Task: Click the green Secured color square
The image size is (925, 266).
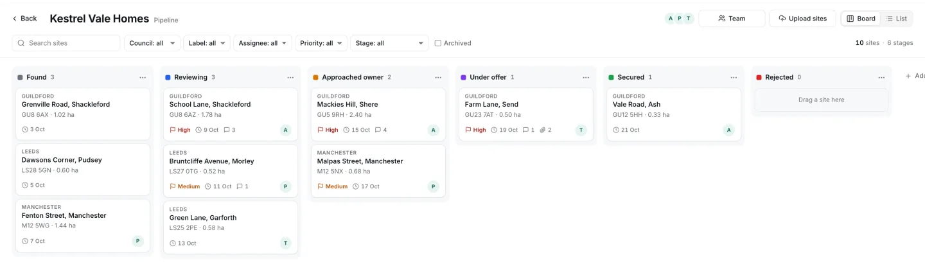Action: tap(612, 77)
